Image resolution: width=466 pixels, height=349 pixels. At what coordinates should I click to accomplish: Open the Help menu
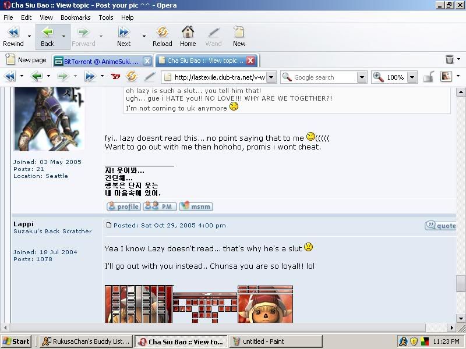click(127, 17)
